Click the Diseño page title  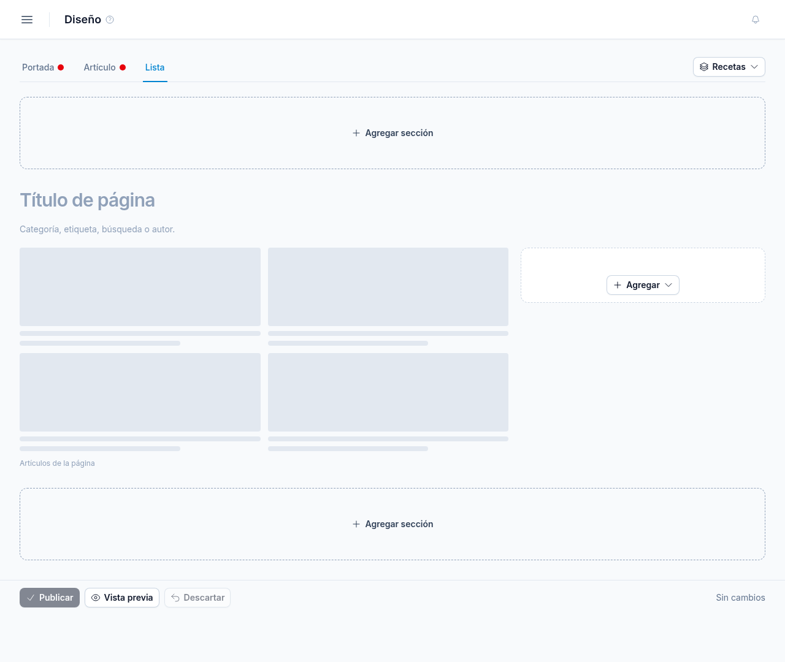tap(83, 20)
